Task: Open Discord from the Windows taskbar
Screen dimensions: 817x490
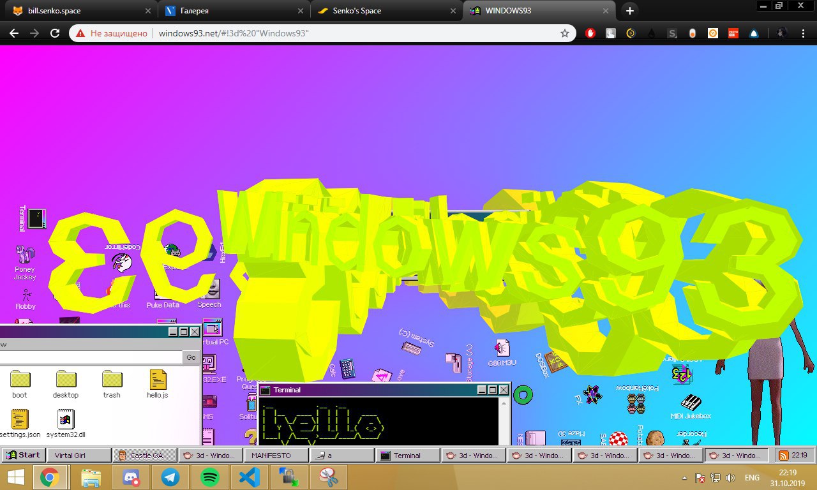Action: (x=131, y=477)
